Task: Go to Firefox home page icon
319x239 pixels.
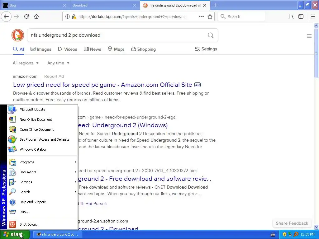Action: tap(36, 16)
